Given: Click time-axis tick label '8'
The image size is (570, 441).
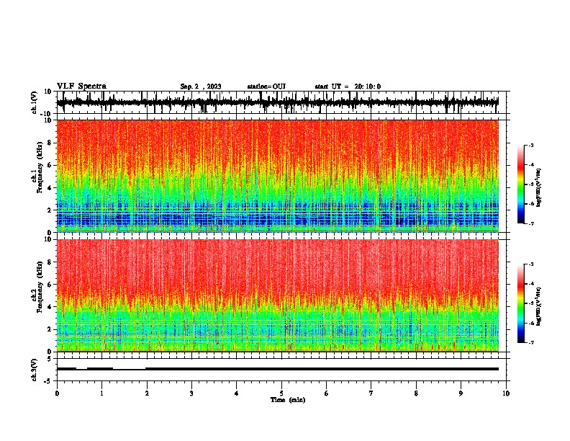Looking at the screenshot, I should pyautogui.click(x=416, y=393).
